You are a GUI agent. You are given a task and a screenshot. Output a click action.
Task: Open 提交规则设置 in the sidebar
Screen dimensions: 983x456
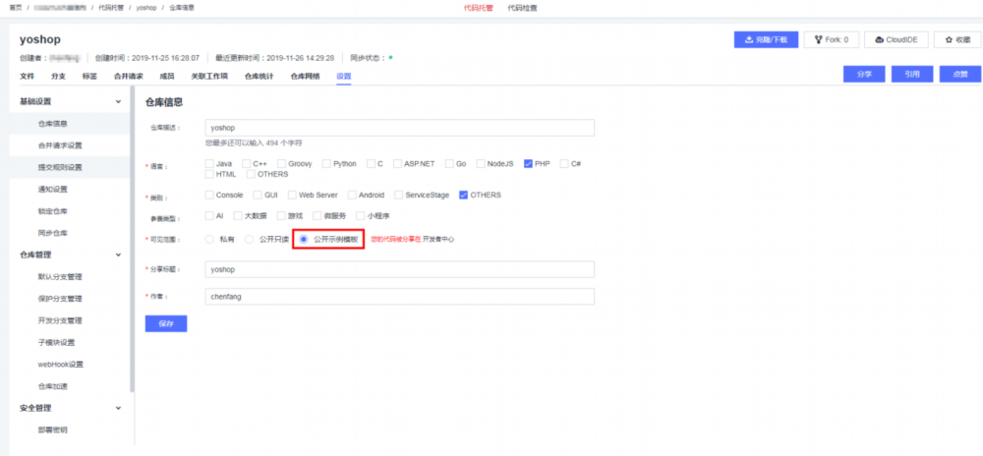(60, 167)
